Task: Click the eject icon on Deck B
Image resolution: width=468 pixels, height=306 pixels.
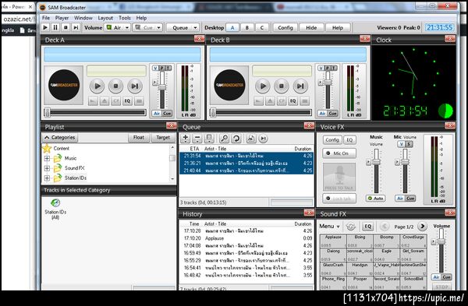Action: pyautogui.click(x=270, y=101)
